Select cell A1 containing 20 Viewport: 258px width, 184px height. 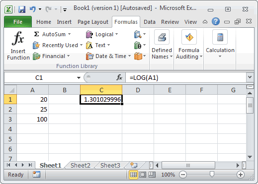pyautogui.click(x=33, y=99)
